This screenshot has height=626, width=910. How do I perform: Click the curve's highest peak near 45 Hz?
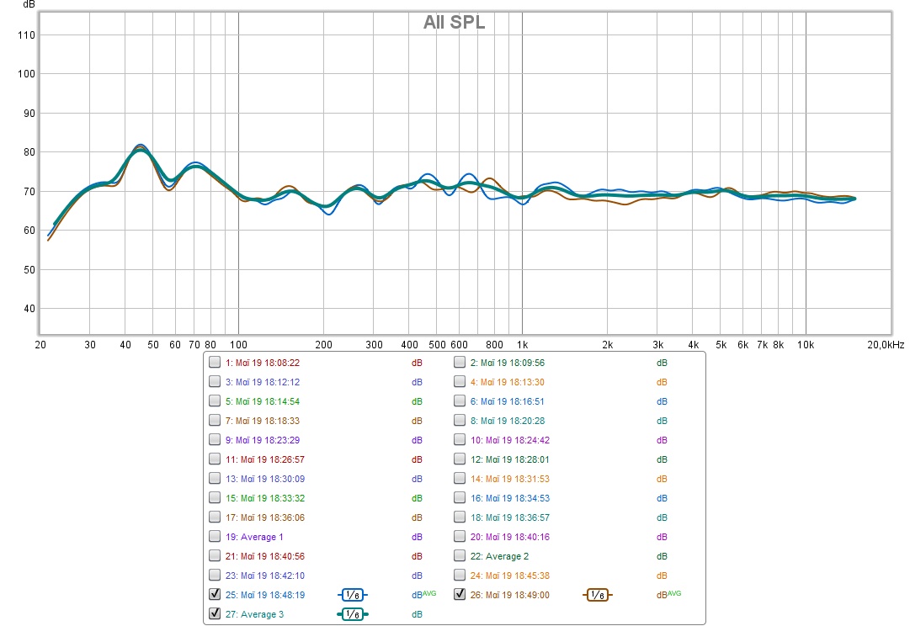pos(141,147)
